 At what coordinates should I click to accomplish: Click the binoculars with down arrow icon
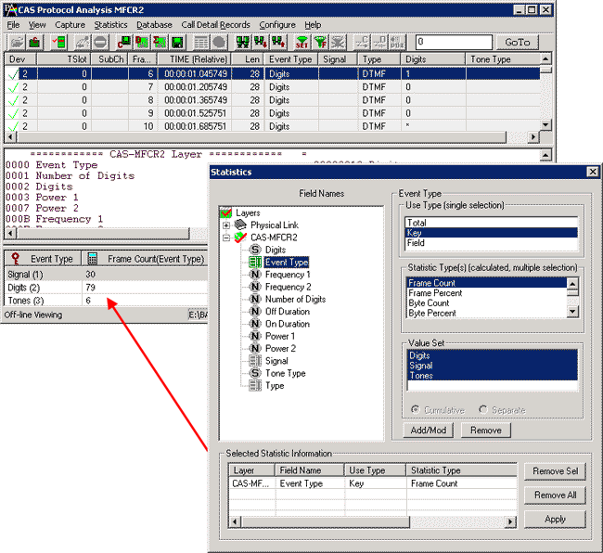261,42
